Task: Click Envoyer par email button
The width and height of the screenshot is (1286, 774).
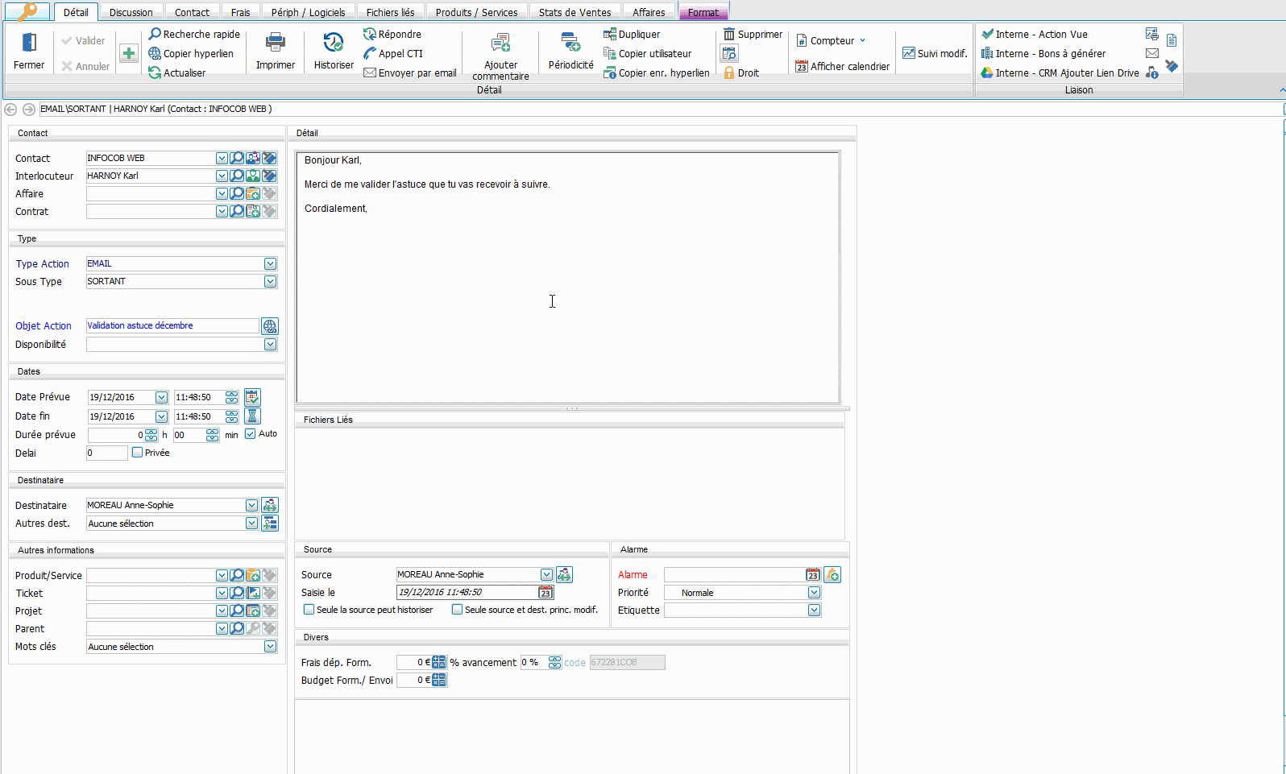Action: (x=410, y=73)
